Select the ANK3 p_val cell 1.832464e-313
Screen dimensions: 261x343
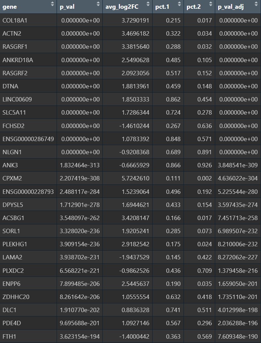(x=80, y=165)
